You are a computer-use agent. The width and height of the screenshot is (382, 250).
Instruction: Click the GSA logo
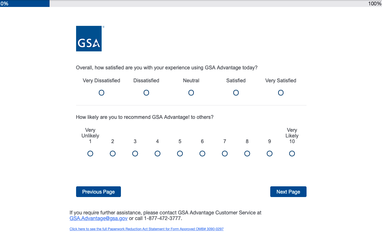[x=89, y=38]
